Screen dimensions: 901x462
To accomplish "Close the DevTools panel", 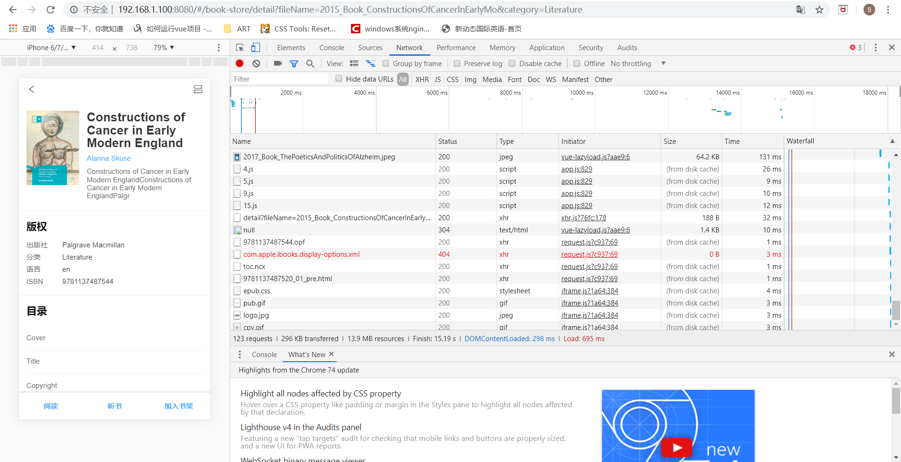I will (892, 47).
